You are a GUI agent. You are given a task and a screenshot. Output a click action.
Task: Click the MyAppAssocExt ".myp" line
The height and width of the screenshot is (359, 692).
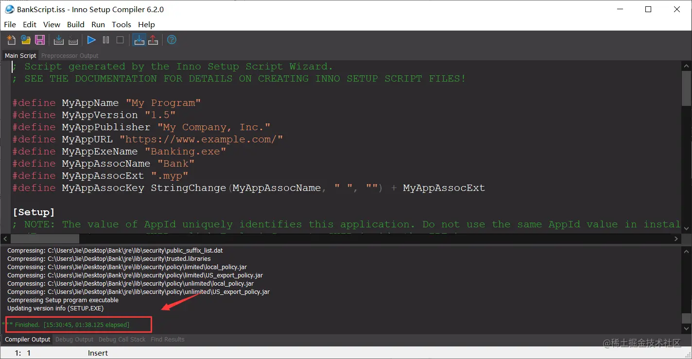pos(100,176)
